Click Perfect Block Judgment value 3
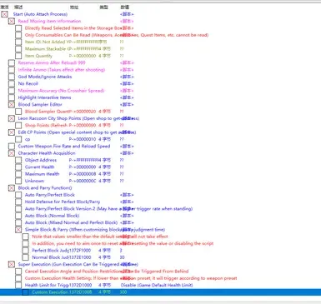Viewport: 321px width, 304px height. click(121, 251)
